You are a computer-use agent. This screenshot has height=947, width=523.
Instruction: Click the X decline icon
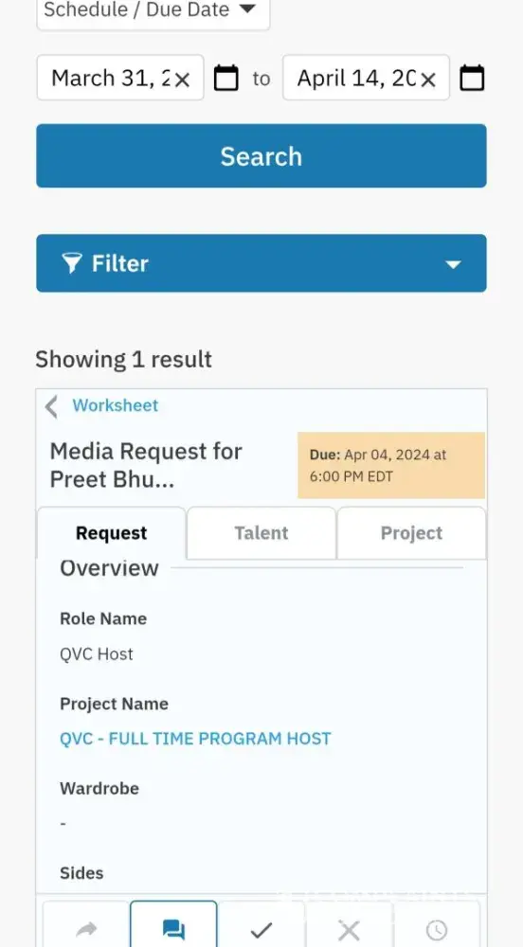[x=349, y=929]
